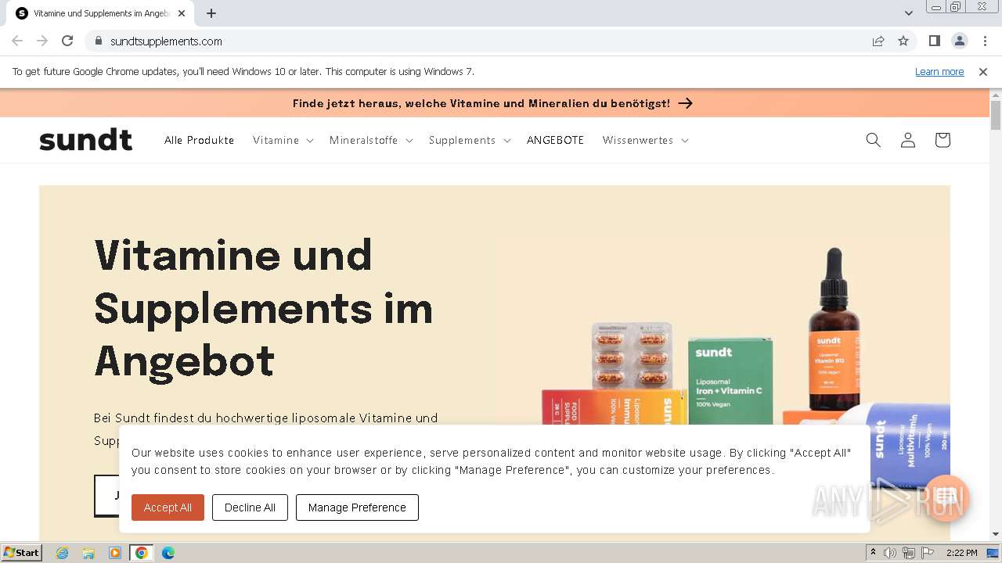This screenshot has height=563, width=1002.
Task: Select the Vitamine und Supplements browser tab
Action: point(102,13)
